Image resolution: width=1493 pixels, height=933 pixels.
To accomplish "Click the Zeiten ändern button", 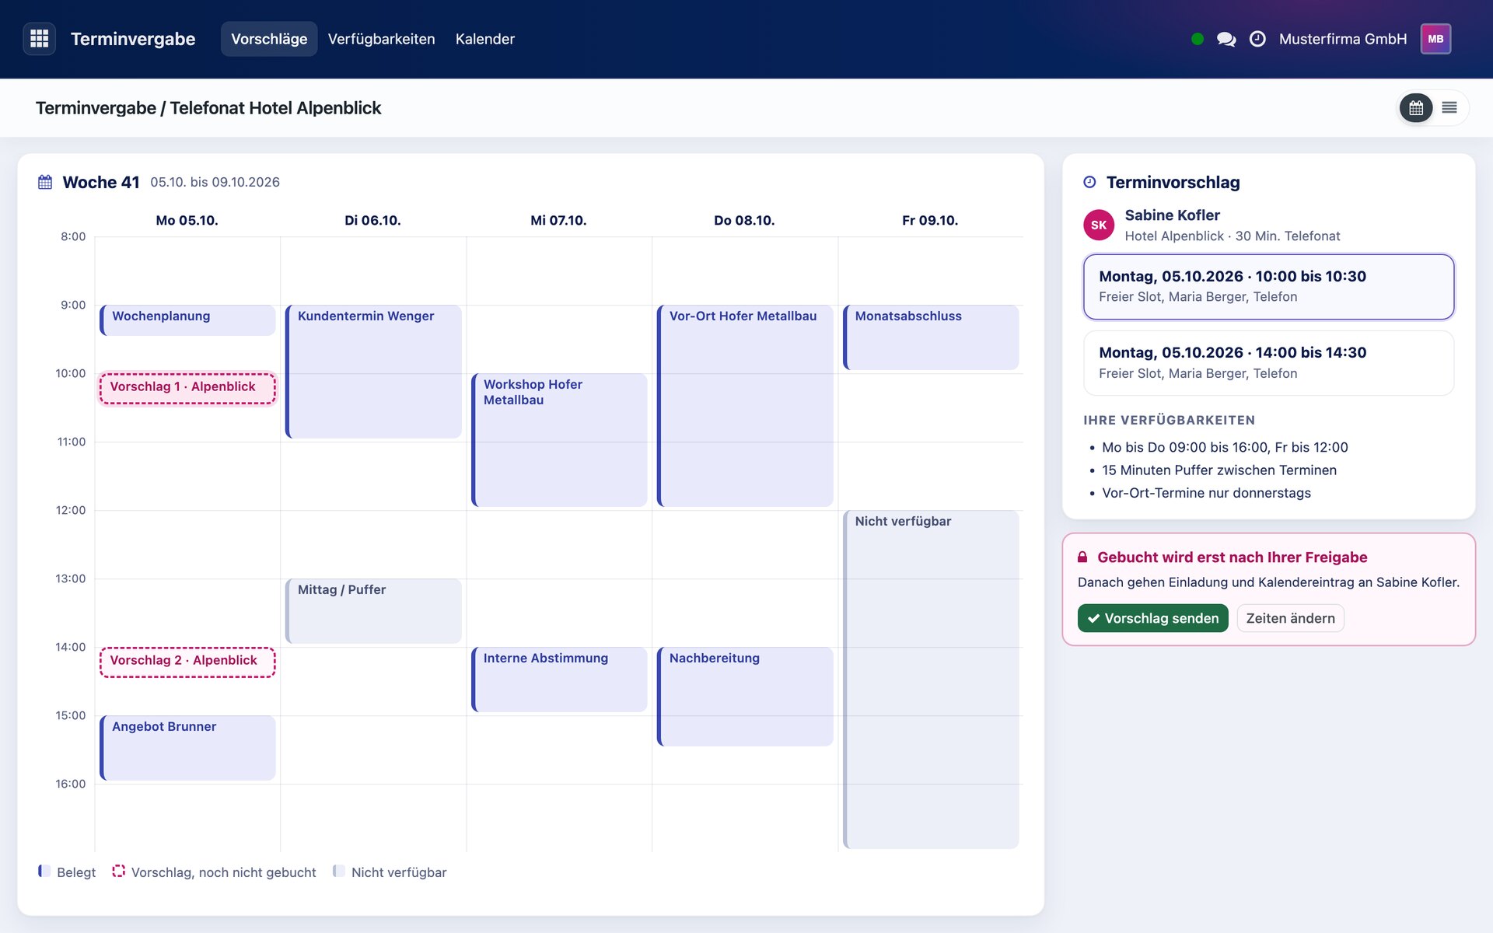I will point(1290,618).
